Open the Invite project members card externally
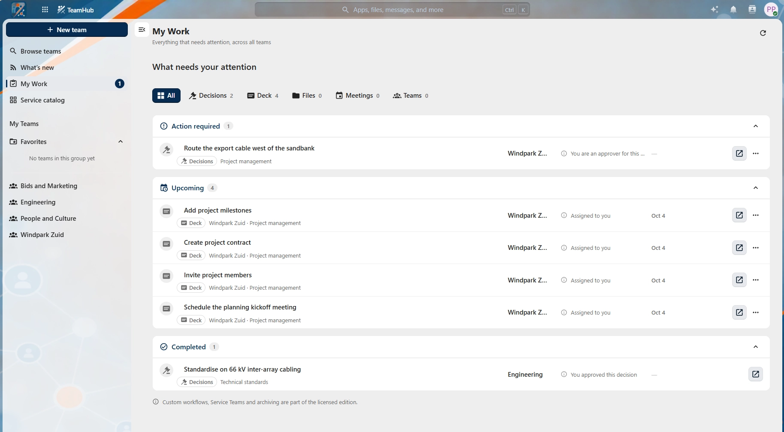784x432 pixels. click(739, 280)
